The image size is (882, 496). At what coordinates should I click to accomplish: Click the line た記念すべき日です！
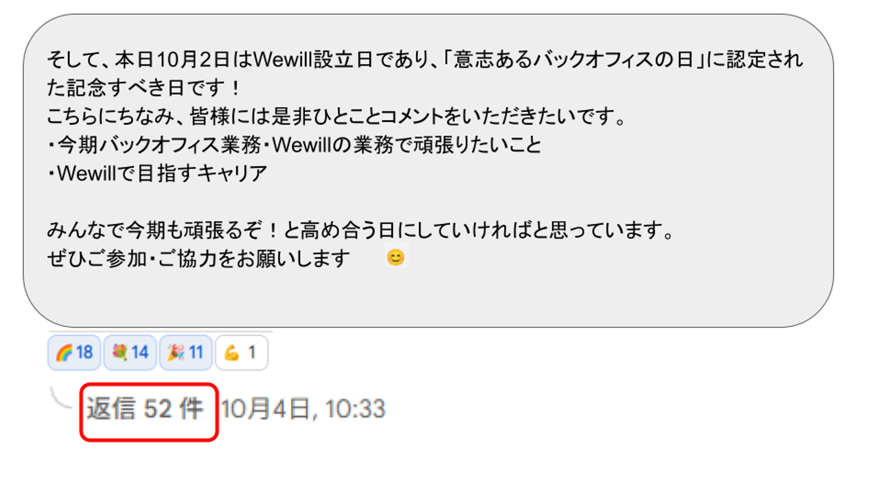click(x=145, y=89)
